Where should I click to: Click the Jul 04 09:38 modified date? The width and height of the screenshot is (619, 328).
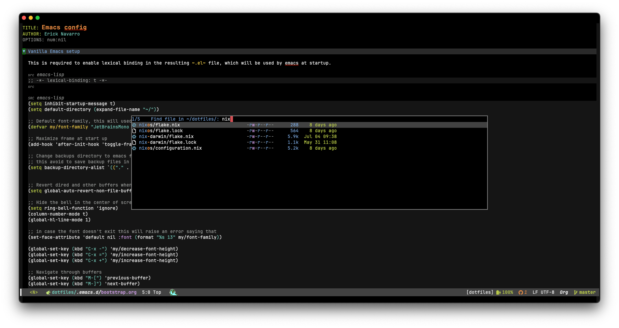tap(320, 137)
